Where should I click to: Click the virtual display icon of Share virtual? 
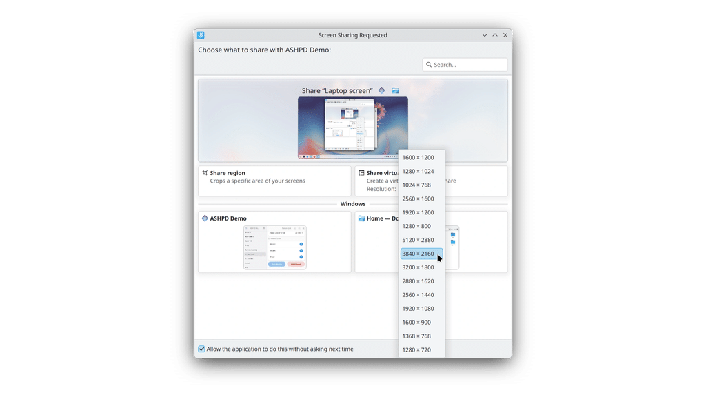361,173
